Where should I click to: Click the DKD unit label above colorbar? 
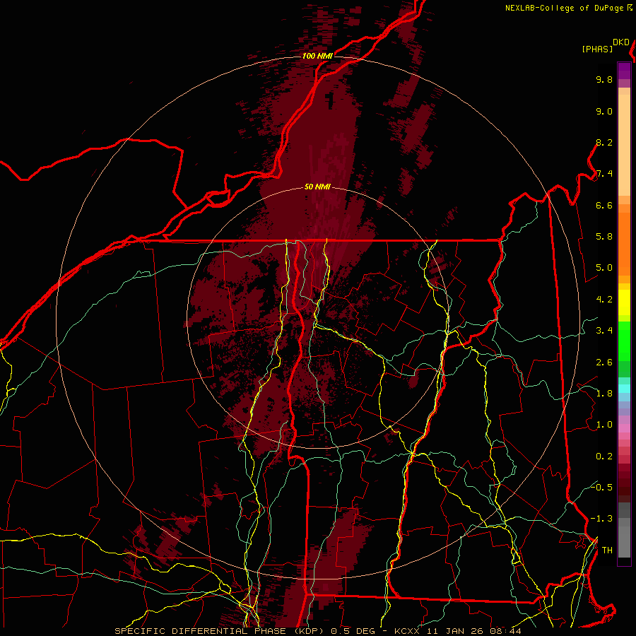[620, 42]
